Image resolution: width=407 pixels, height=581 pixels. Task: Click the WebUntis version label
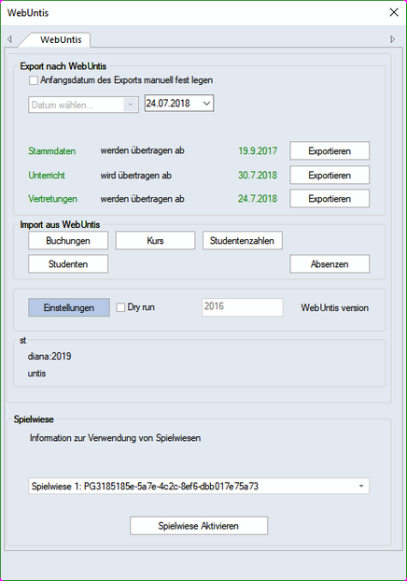tap(334, 308)
